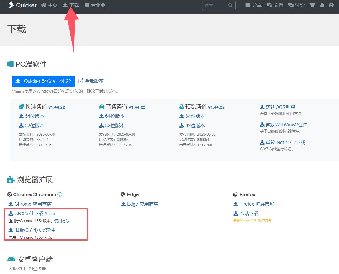Click the info icon next to Chrome/Chromium

(60, 194)
